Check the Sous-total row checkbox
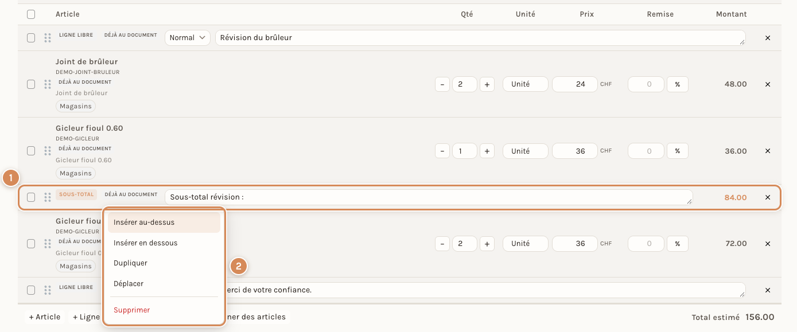 pos(31,197)
